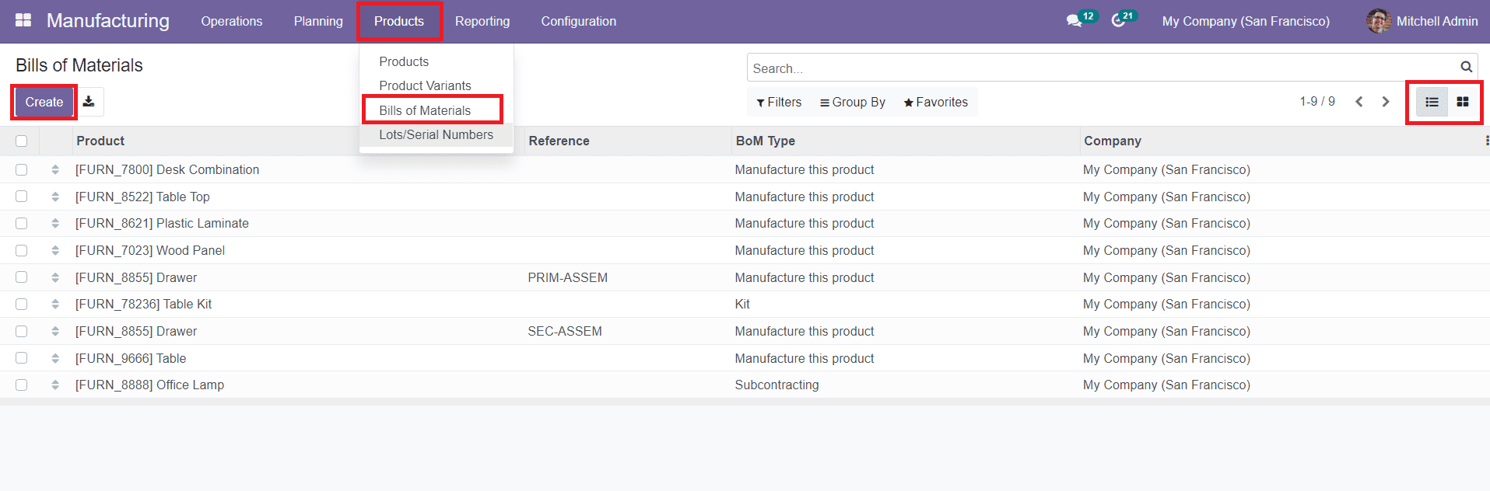This screenshot has height=491, width=1490.
Task: Sort by the Reference column header
Action: point(559,141)
